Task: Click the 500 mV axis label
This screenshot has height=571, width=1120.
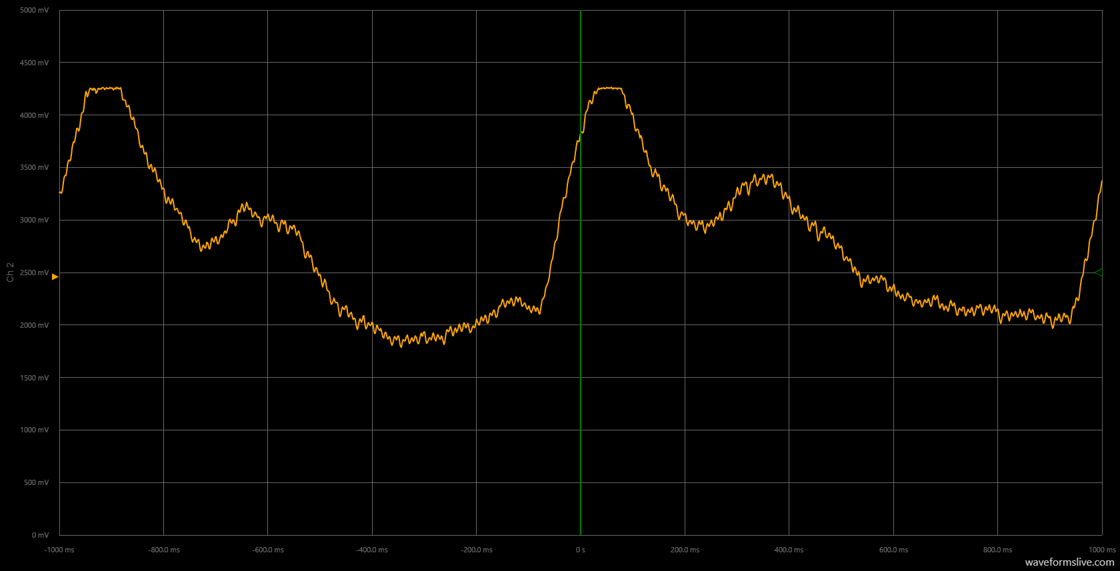Action: pyautogui.click(x=36, y=482)
